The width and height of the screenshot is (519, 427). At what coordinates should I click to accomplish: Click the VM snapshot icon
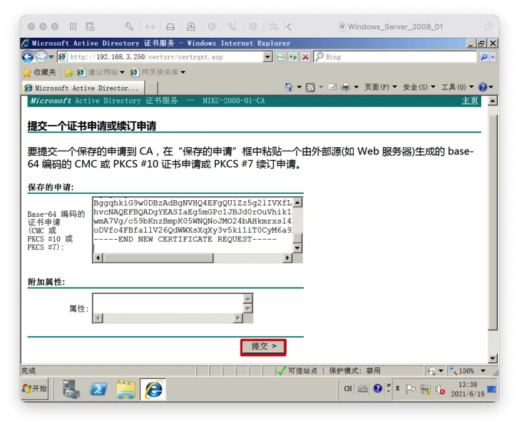pyautogui.click(x=90, y=27)
